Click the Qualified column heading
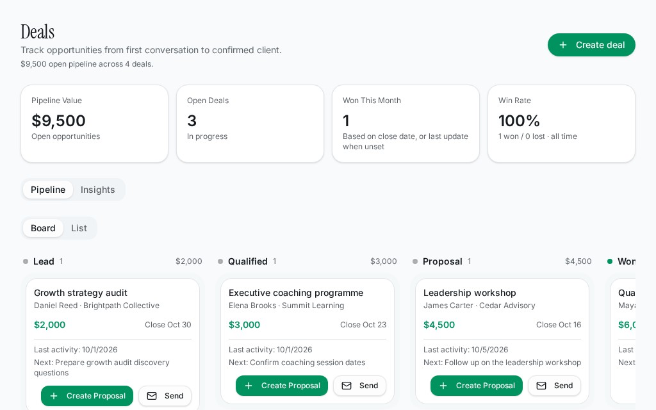 248,261
